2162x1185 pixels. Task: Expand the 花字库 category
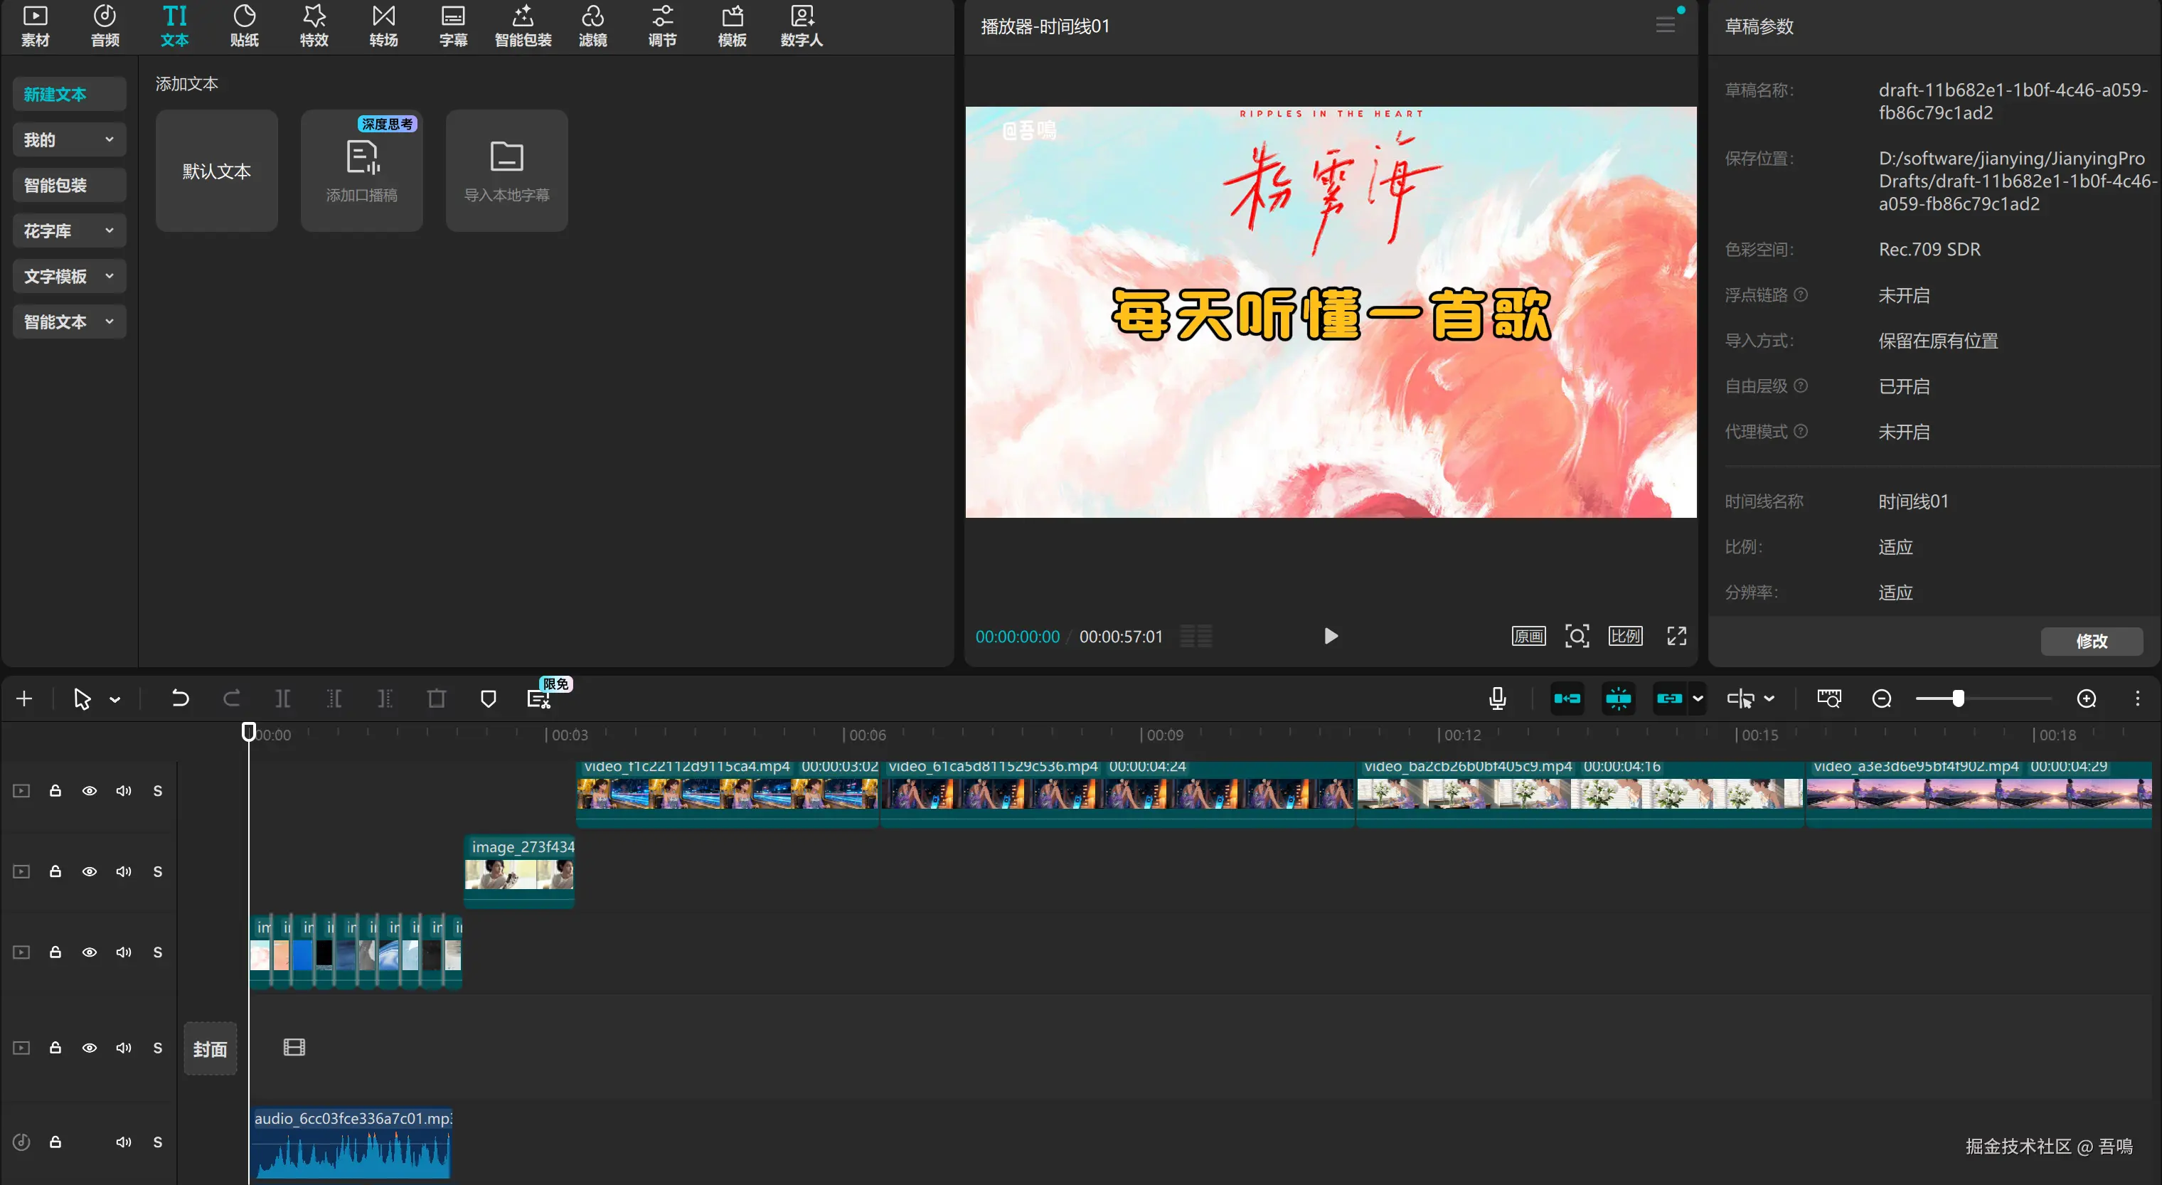(x=69, y=230)
